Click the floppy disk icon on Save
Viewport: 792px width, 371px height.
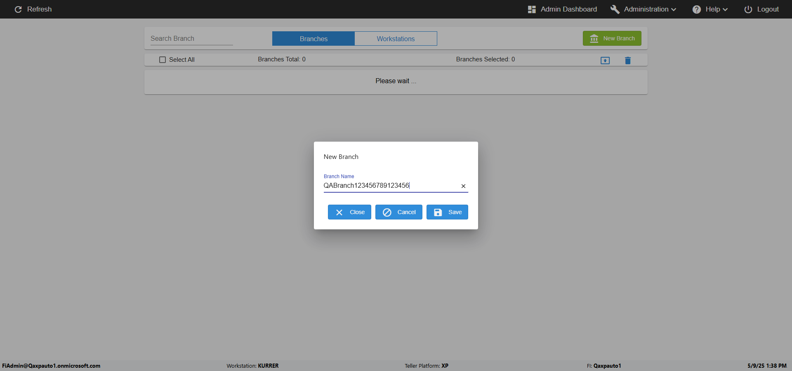tap(438, 212)
